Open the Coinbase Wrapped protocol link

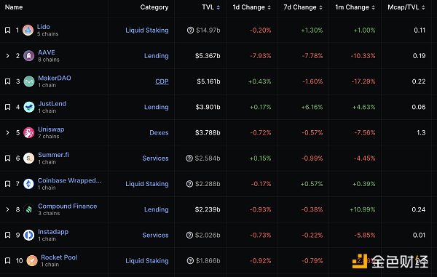[x=69, y=180]
